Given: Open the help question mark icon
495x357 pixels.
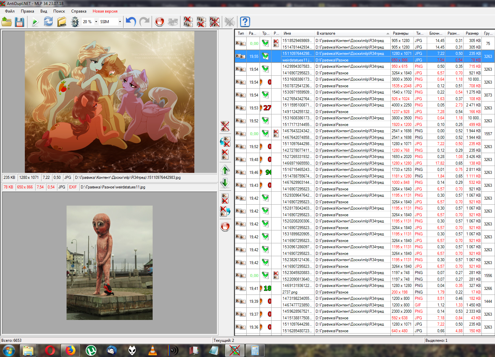Looking at the screenshot, I should [245, 22].
